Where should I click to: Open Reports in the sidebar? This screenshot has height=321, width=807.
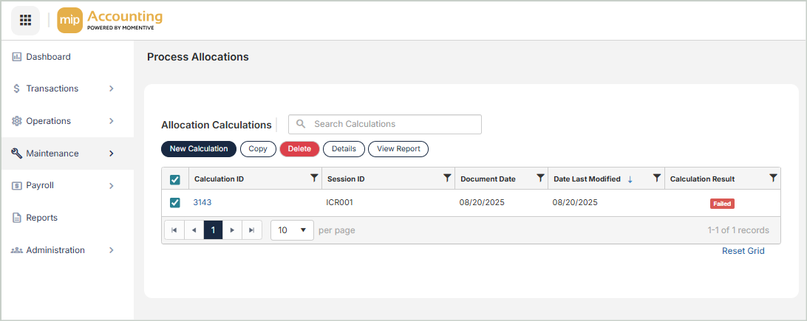point(41,218)
